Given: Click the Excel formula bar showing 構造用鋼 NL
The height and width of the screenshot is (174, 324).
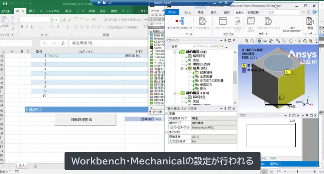Looking at the screenshot, I should point(108,43).
